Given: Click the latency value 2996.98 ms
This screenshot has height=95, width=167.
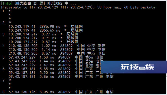Looking at the screenshot, I should click(50, 26).
